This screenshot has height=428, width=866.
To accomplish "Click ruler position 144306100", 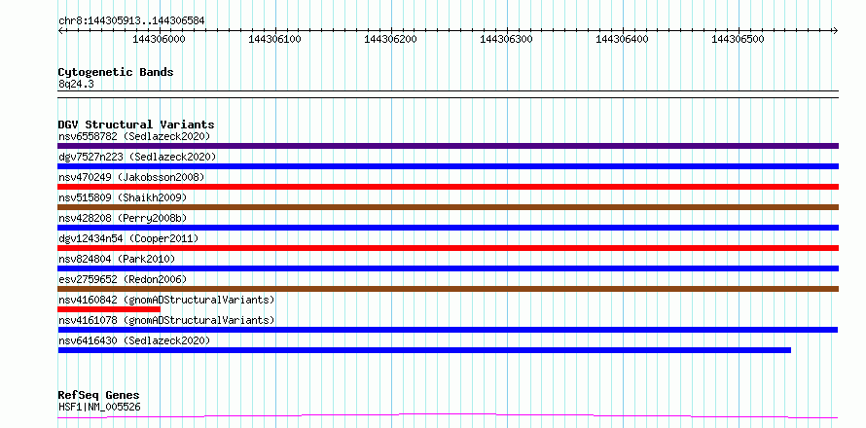I will 275,39.
